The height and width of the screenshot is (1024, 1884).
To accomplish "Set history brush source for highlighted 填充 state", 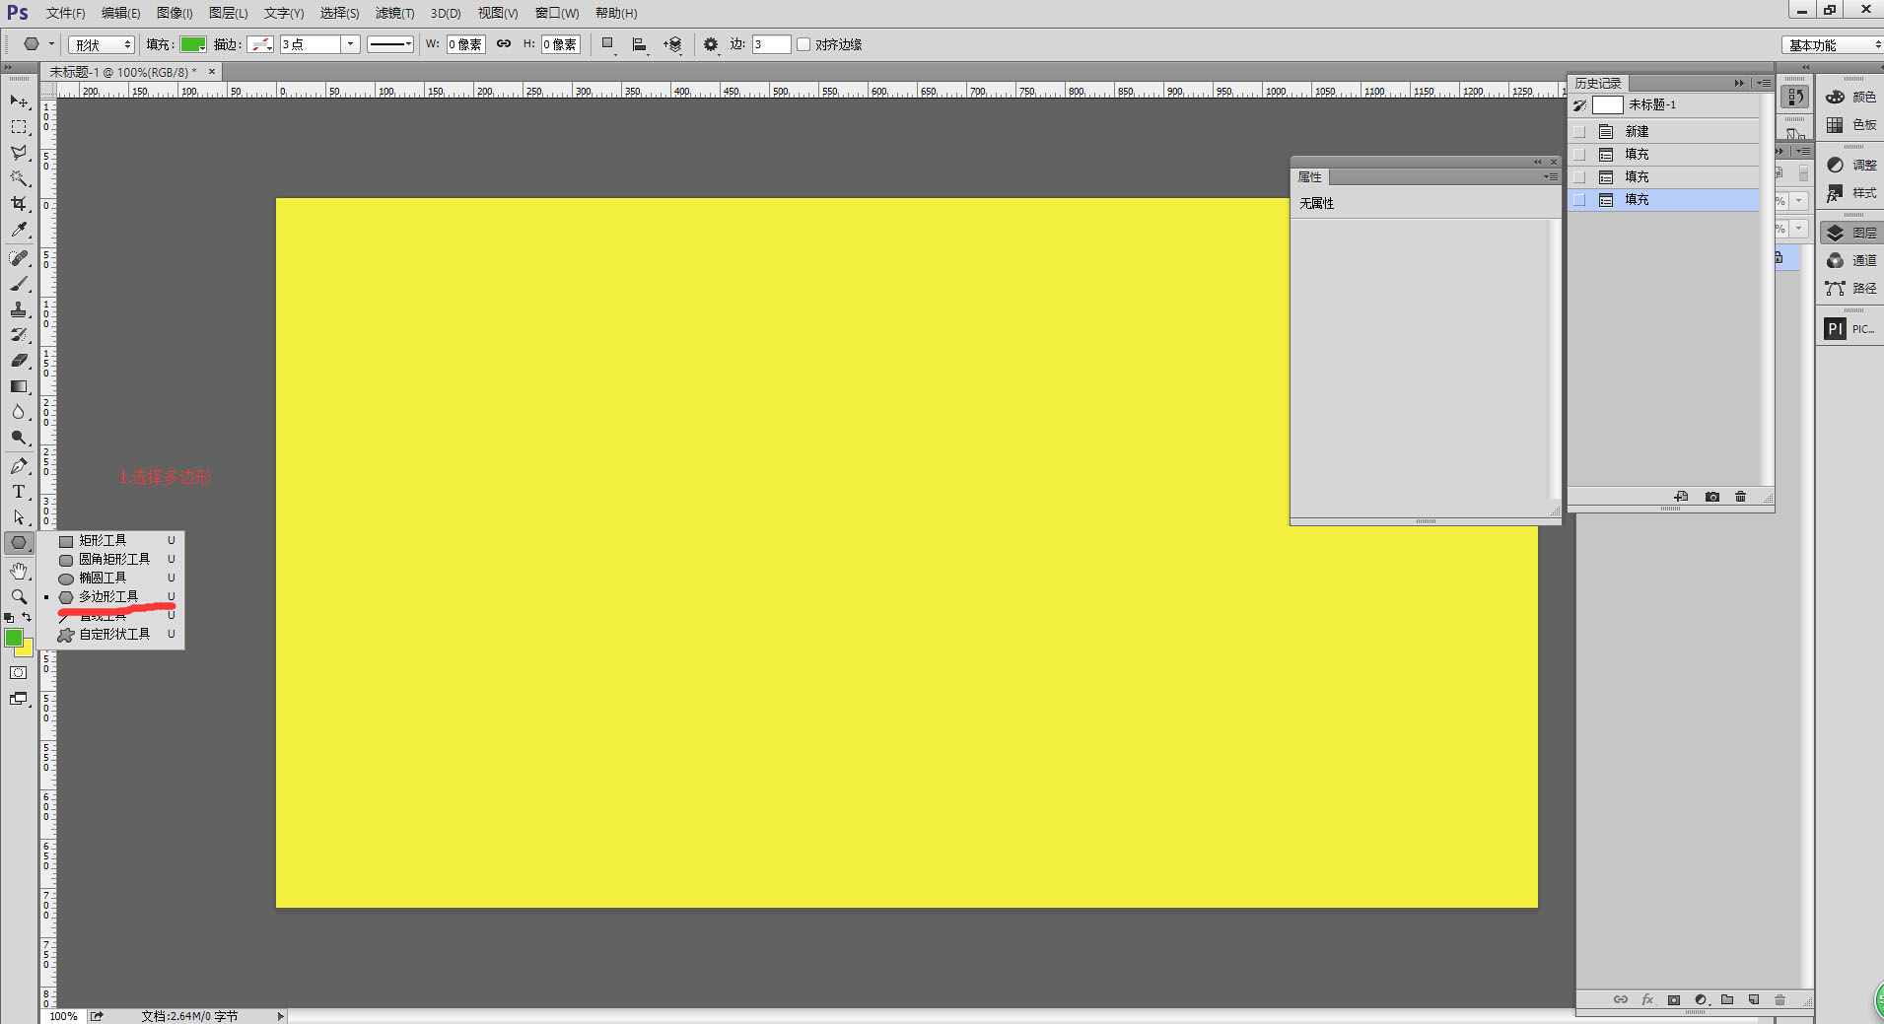I will point(1579,199).
